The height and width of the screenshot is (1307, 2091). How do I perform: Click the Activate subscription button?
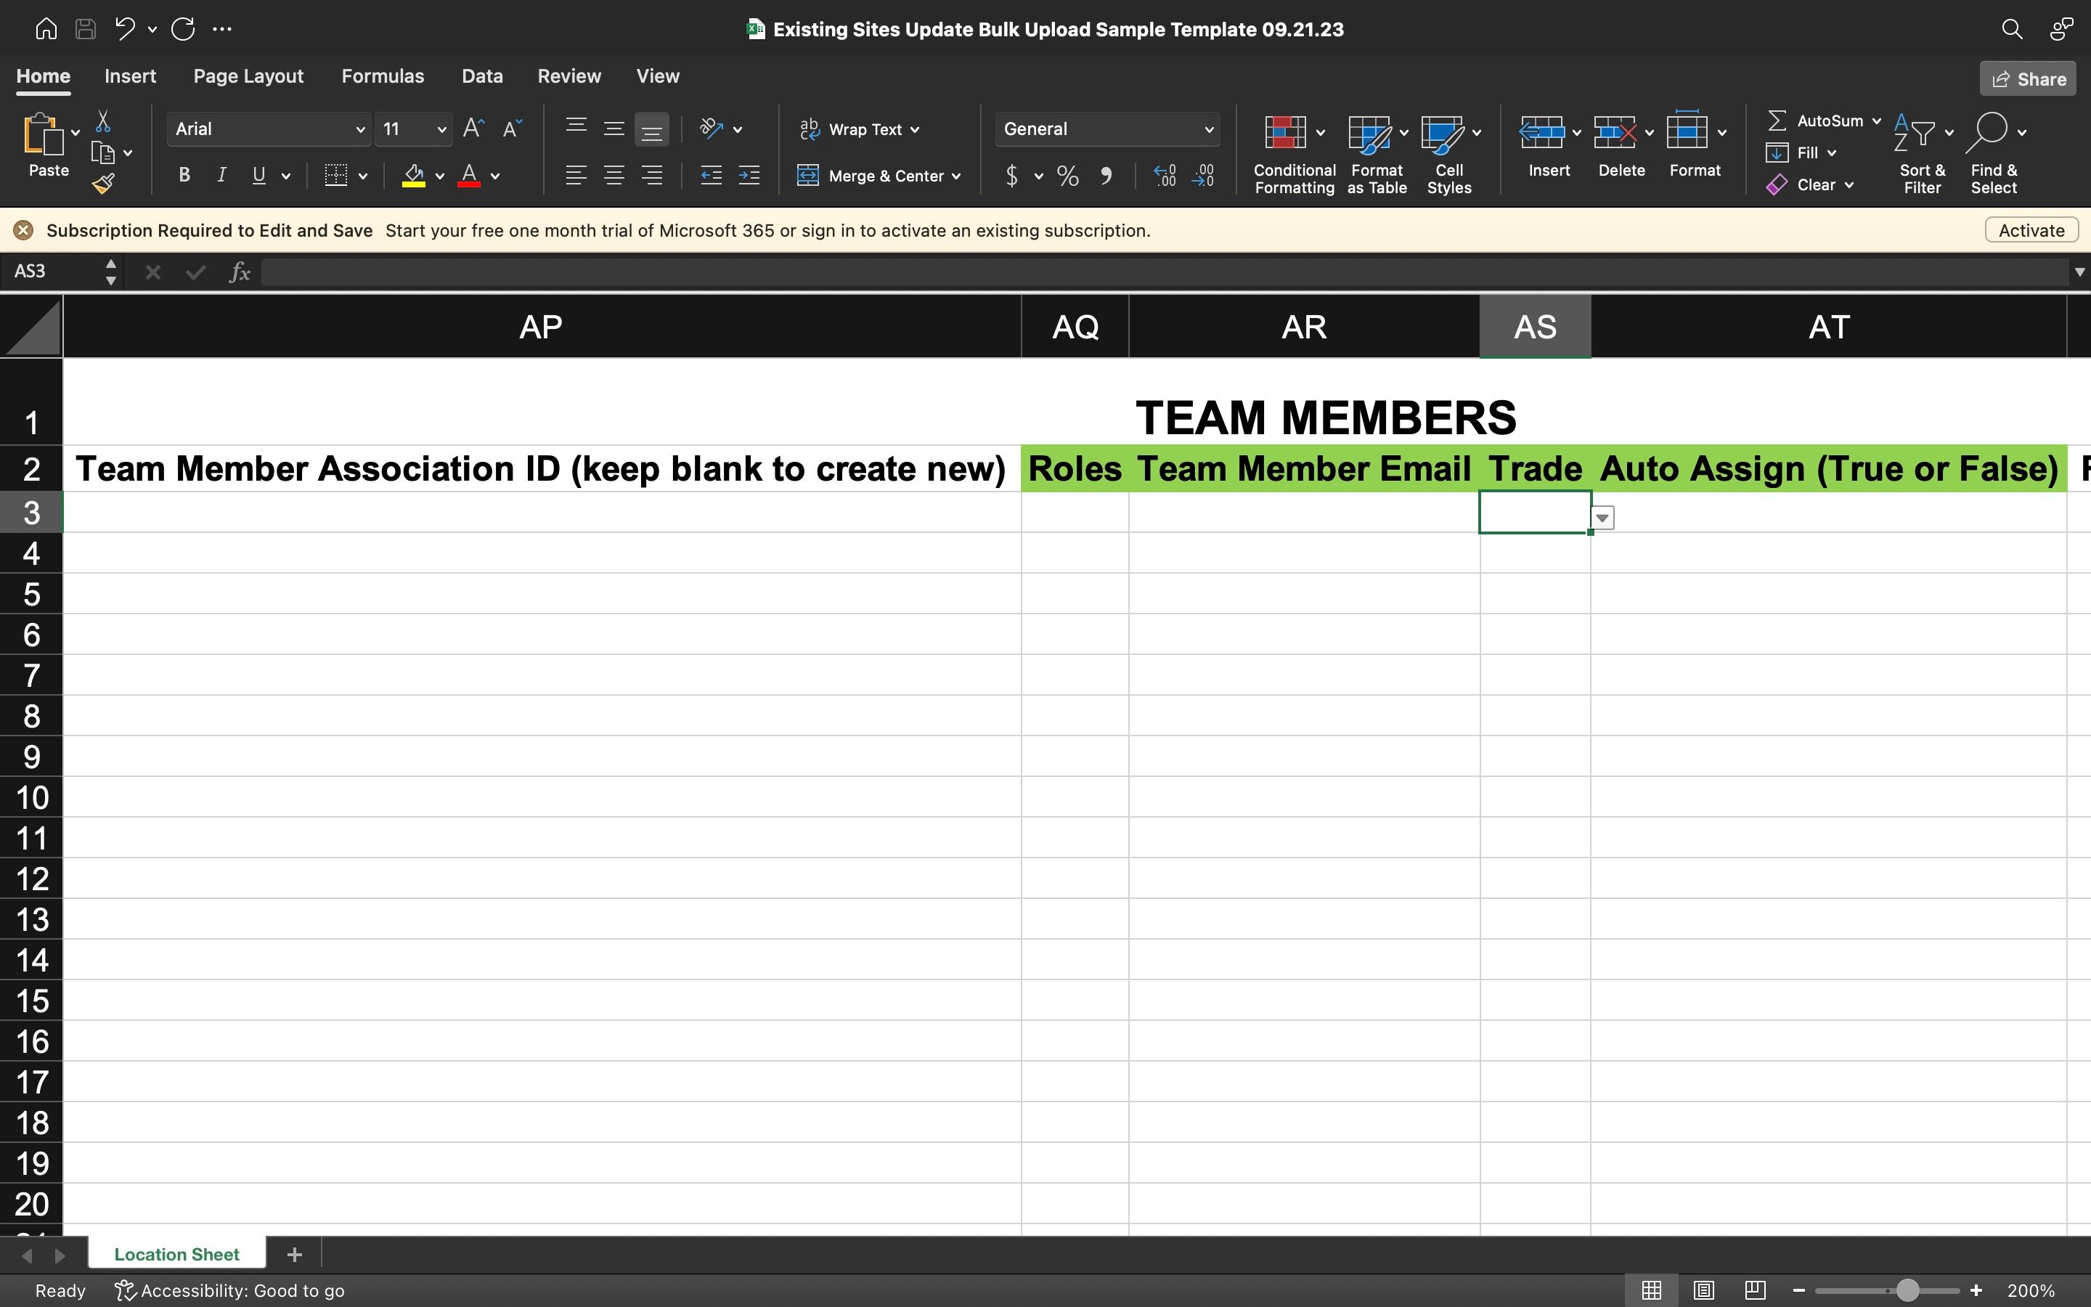point(2031,231)
